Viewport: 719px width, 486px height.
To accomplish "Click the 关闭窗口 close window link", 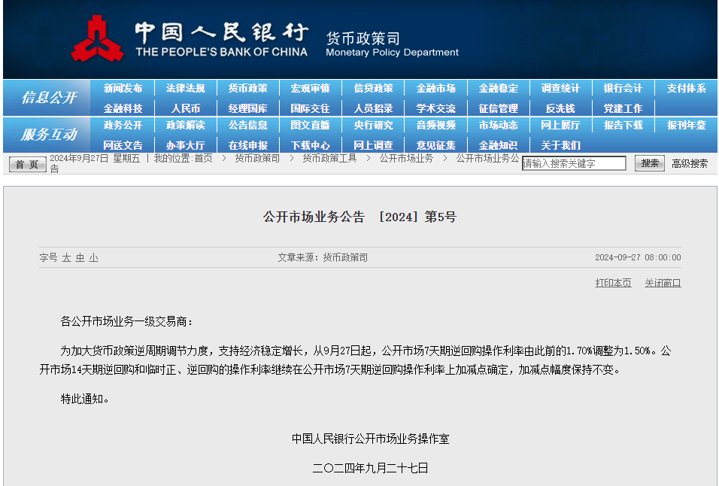I will 663,283.
